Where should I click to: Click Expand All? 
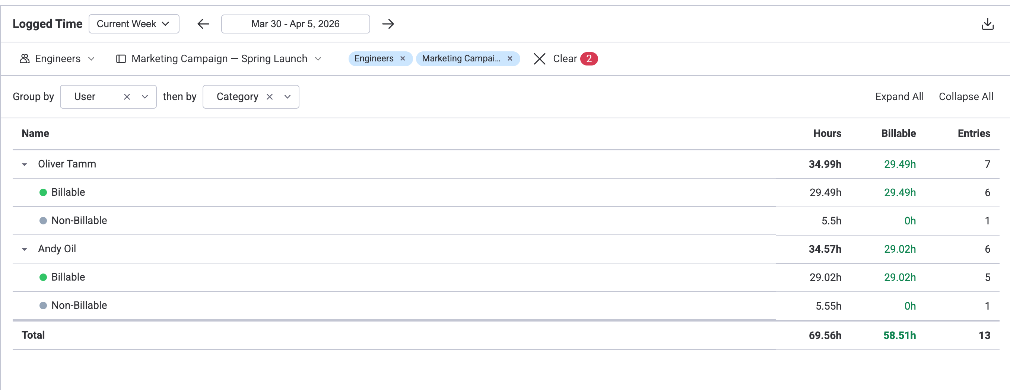(899, 96)
